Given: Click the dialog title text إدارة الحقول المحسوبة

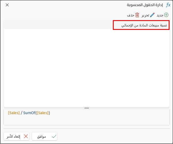Looking at the screenshot, I should pyautogui.click(x=145, y=5).
